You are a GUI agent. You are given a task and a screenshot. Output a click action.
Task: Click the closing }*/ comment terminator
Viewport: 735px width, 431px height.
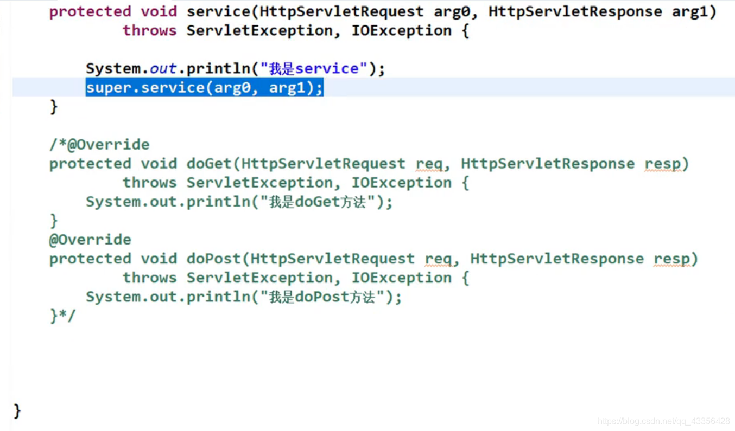point(62,316)
